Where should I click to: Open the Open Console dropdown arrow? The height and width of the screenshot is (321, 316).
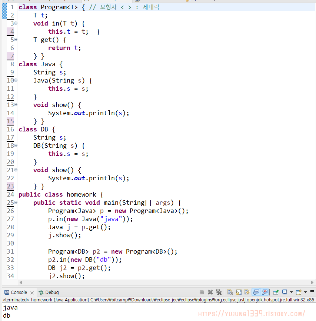point(305,292)
